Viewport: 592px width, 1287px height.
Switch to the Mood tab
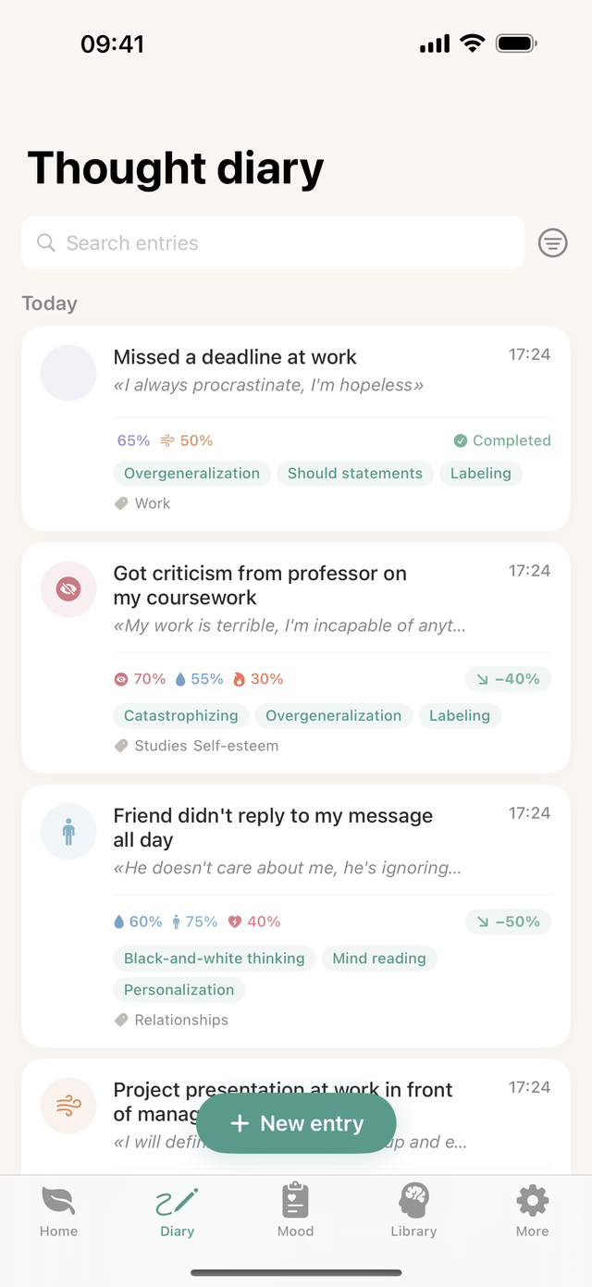tap(295, 1211)
